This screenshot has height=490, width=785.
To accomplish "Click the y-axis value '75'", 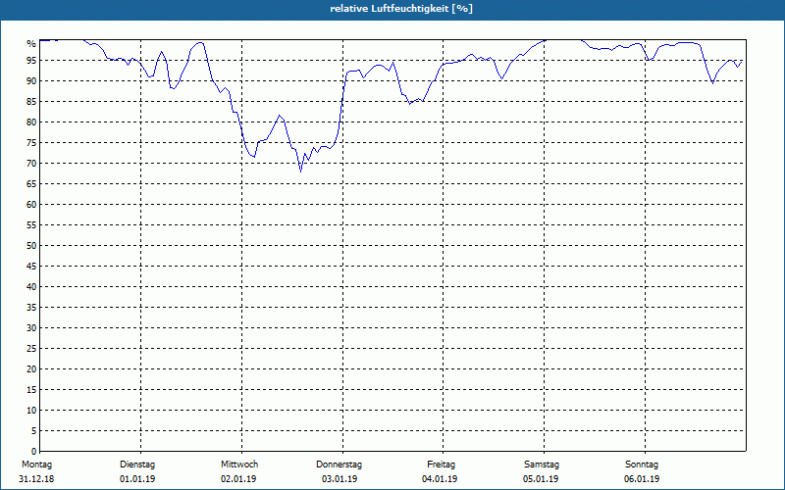I will point(31,143).
